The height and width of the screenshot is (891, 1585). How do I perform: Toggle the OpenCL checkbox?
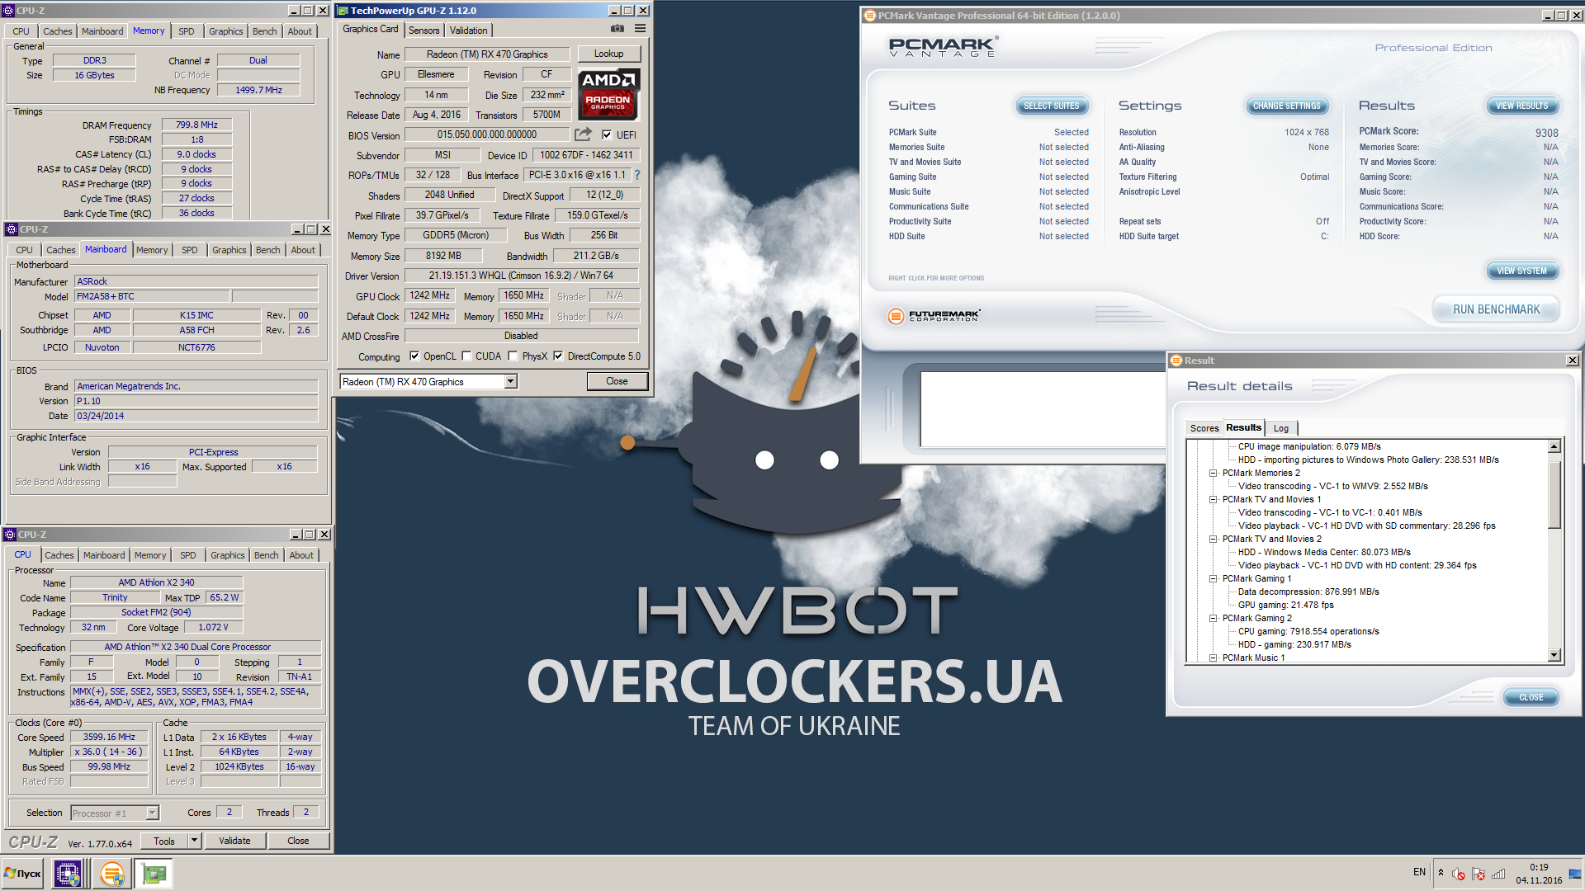point(414,356)
